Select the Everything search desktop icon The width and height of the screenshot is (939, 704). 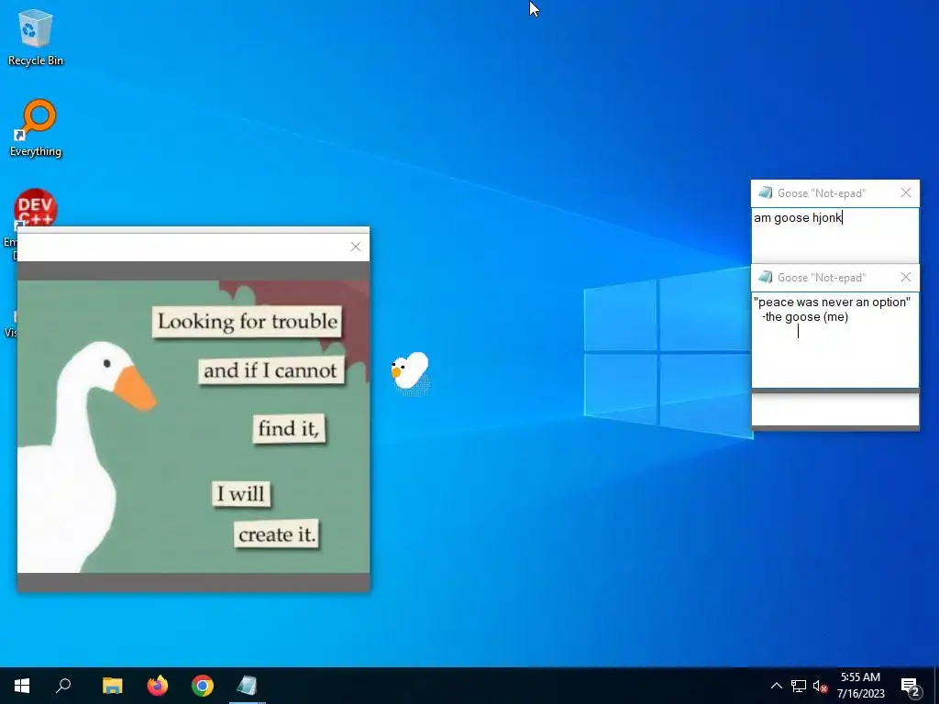(36, 127)
